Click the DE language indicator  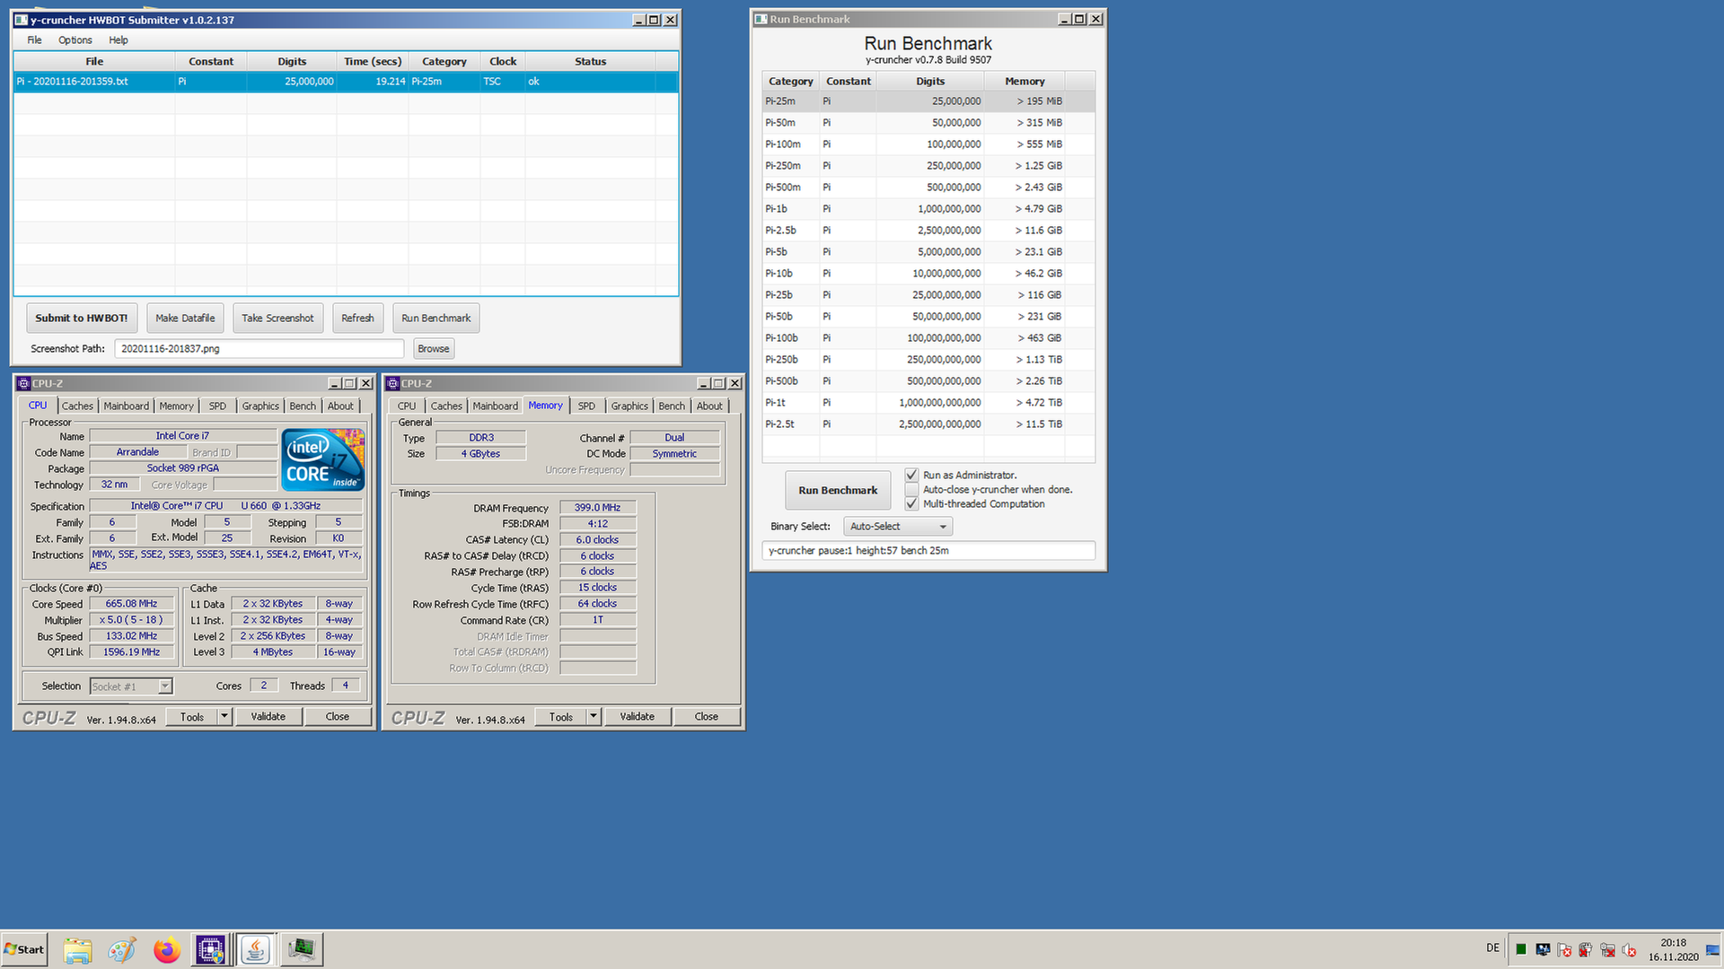[x=1492, y=948]
